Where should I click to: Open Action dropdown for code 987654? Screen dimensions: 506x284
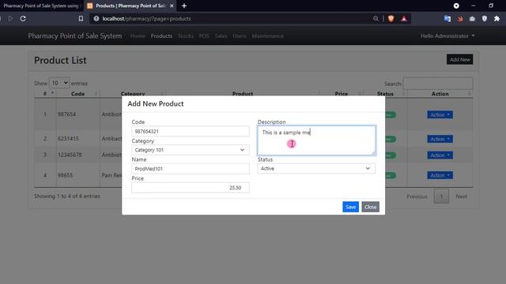[x=440, y=114]
